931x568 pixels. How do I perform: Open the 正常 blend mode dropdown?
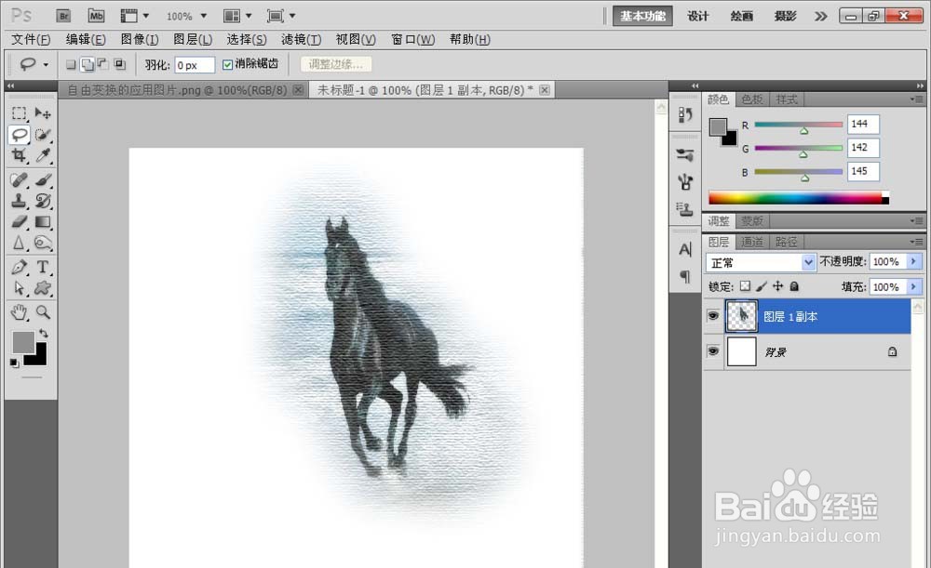[x=761, y=262]
